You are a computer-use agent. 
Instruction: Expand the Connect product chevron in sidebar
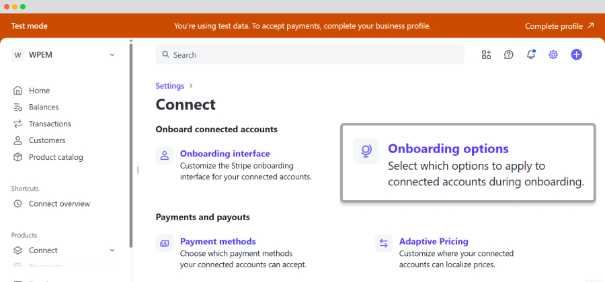pyautogui.click(x=112, y=250)
